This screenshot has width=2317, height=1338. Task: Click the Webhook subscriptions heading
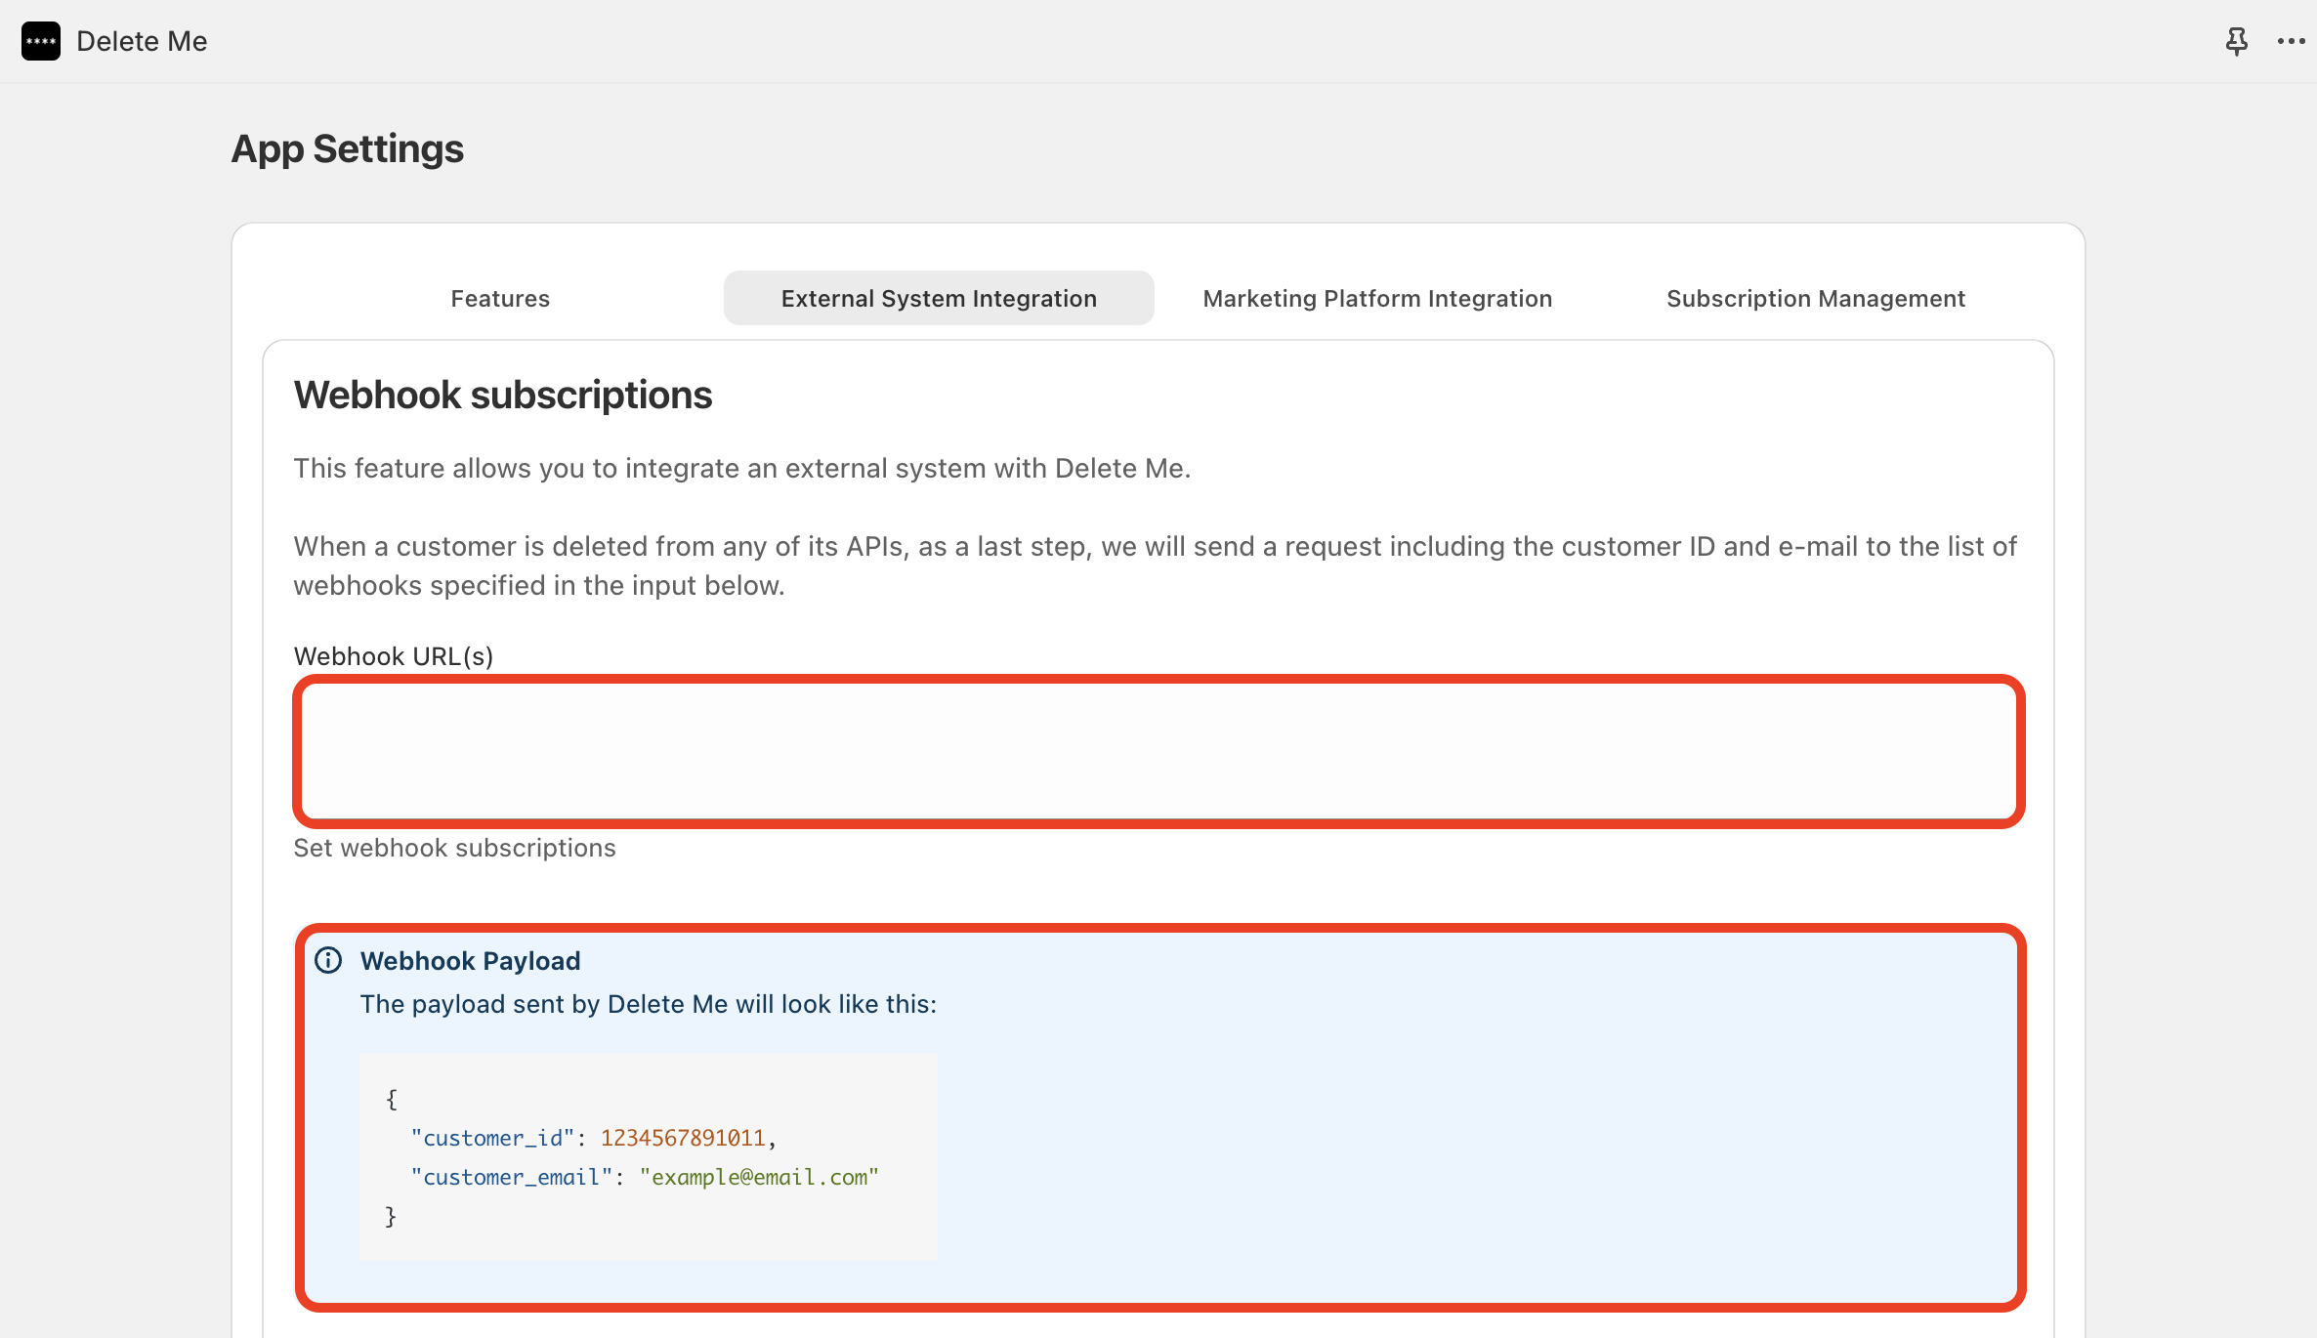pyautogui.click(x=503, y=395)
